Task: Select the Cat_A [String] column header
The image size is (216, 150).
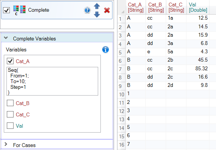Action: coord(136,7)
